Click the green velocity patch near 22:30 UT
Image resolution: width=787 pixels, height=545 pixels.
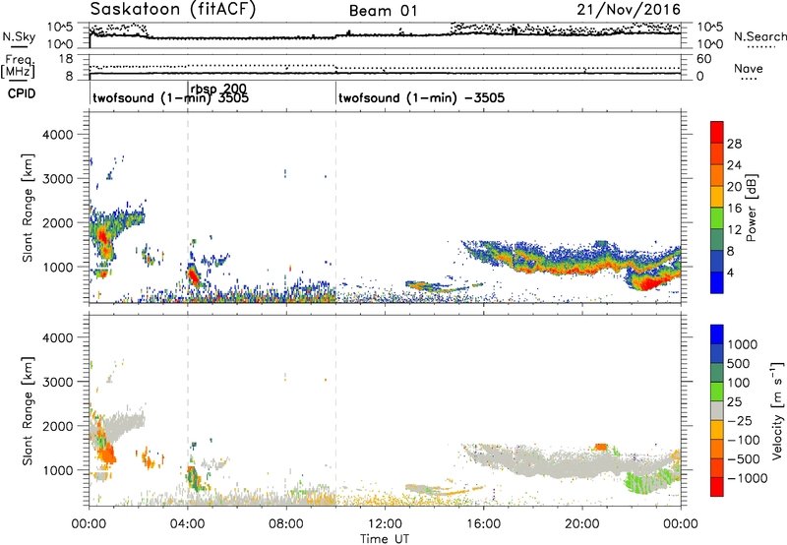646,482
